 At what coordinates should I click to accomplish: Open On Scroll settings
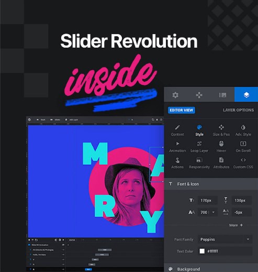[x=243, y=147]
